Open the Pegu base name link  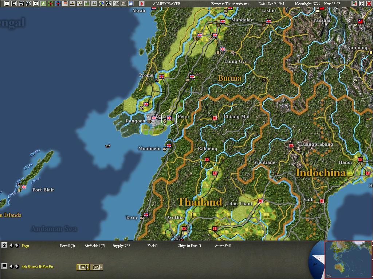click(25, 246)
